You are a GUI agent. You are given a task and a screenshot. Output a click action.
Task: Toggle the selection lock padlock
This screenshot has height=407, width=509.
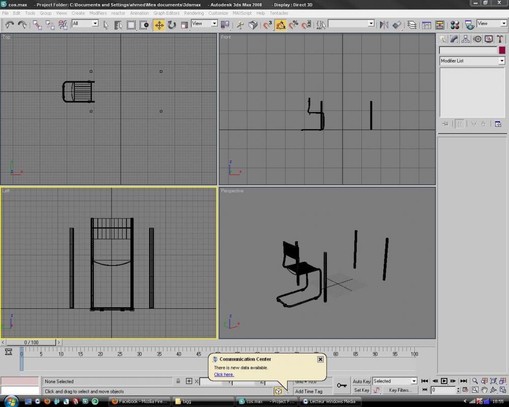(178, 381)
